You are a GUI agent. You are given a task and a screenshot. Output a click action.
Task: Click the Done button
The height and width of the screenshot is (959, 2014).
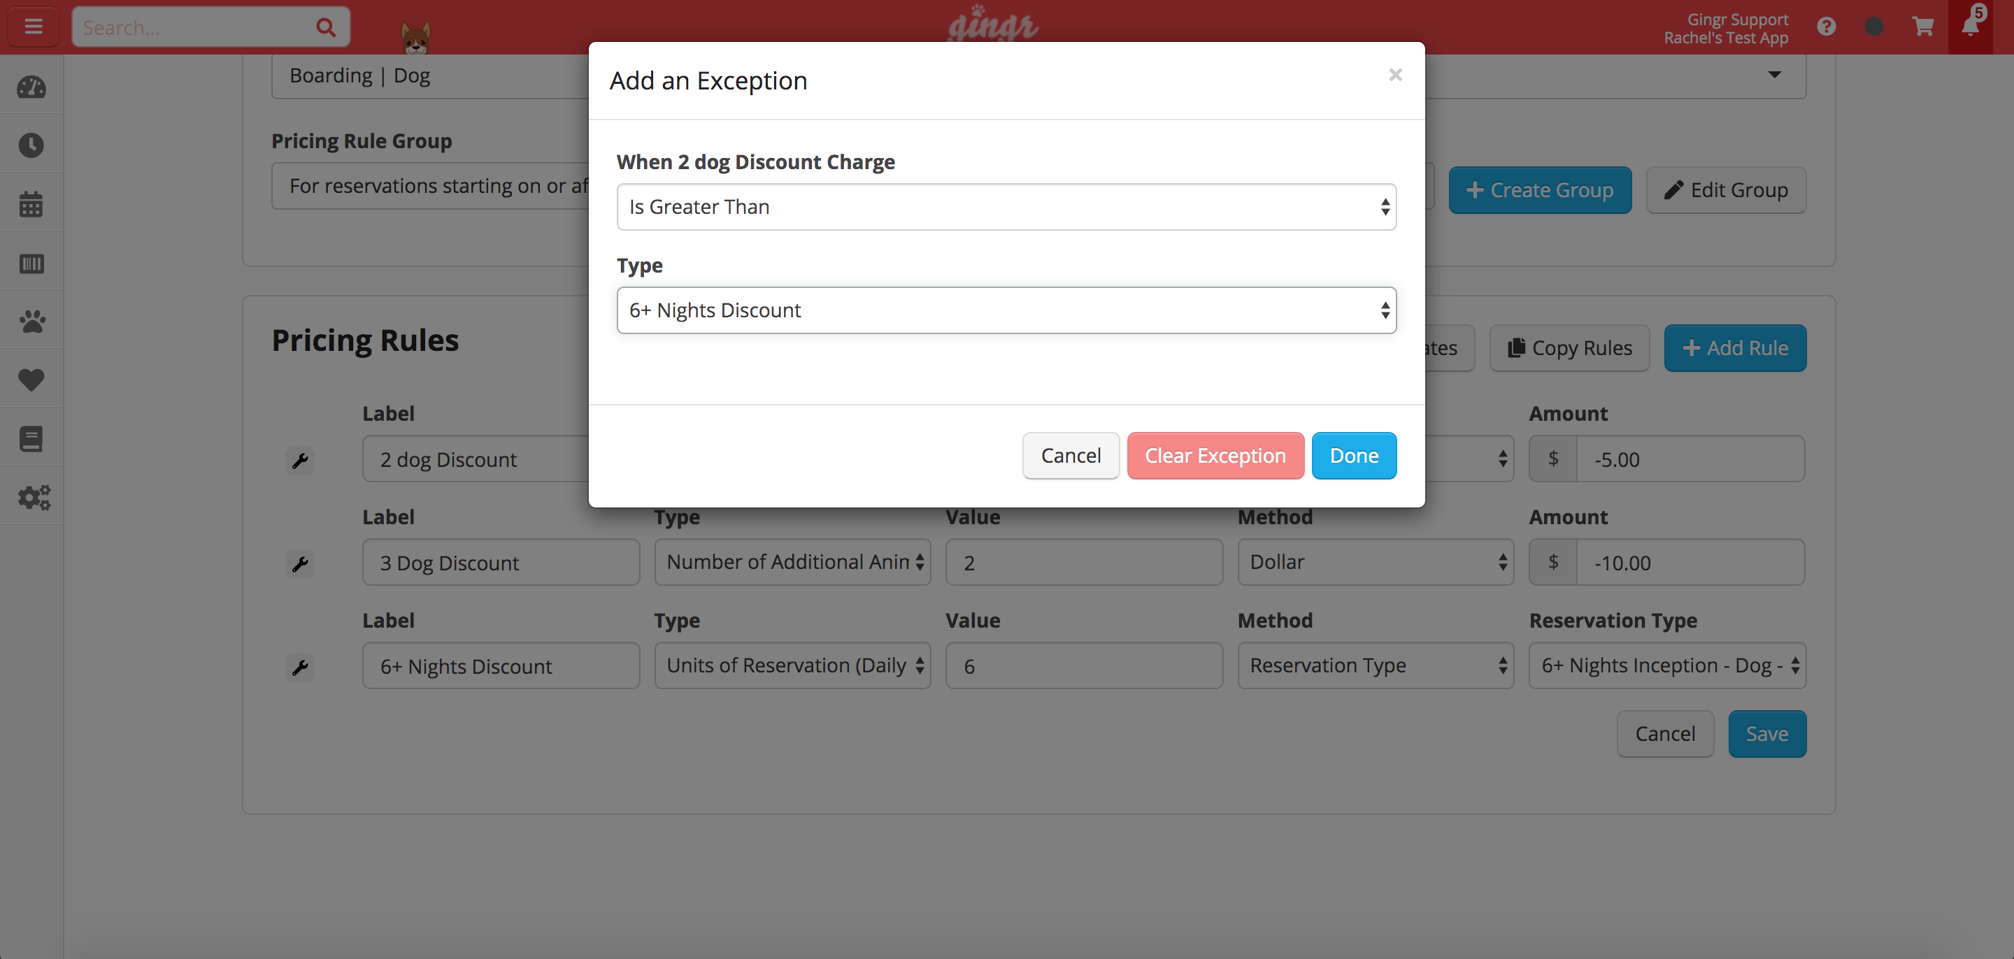tap(1353, 456)
